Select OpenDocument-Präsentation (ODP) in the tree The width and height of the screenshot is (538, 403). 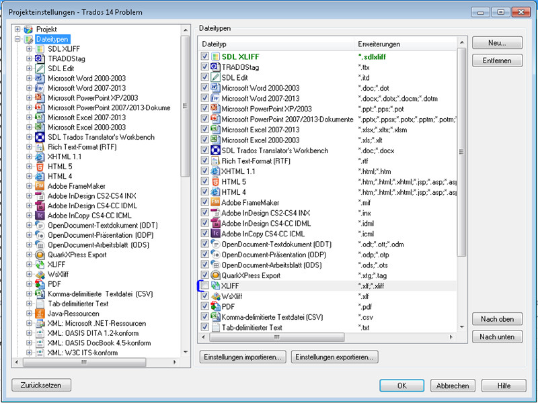[100, 235]
